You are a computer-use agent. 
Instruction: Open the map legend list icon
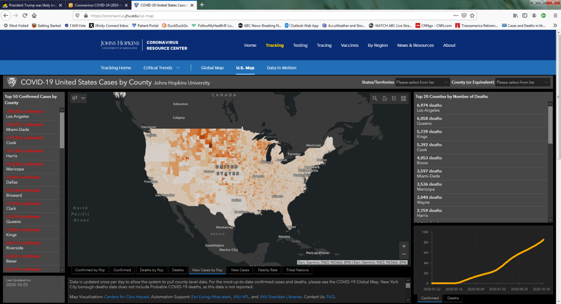point(394,98)
